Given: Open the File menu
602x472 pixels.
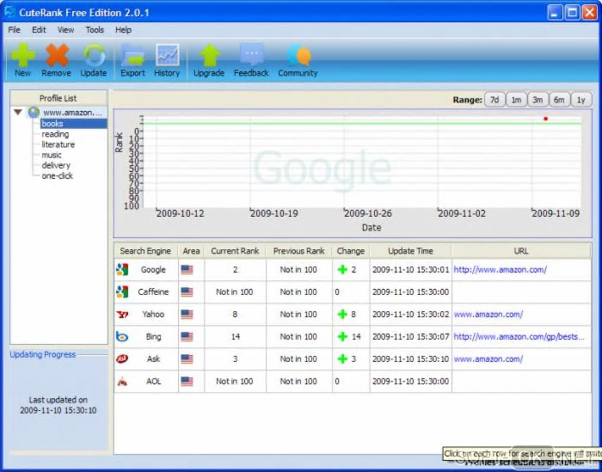Looking at the screenshot, I should (x=14, y=30).
